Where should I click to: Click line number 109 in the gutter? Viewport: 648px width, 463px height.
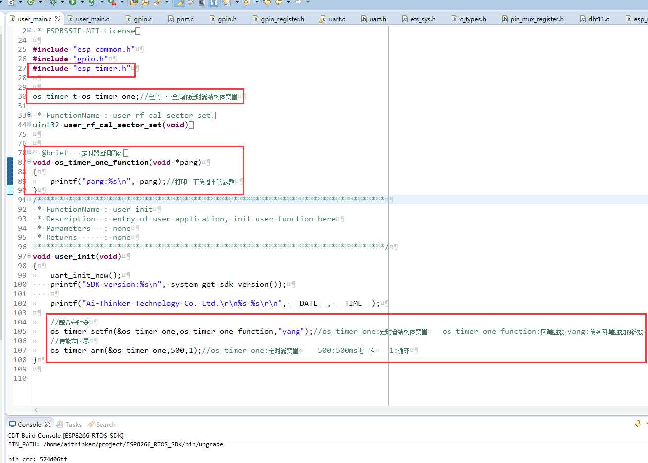pos(20,369)
